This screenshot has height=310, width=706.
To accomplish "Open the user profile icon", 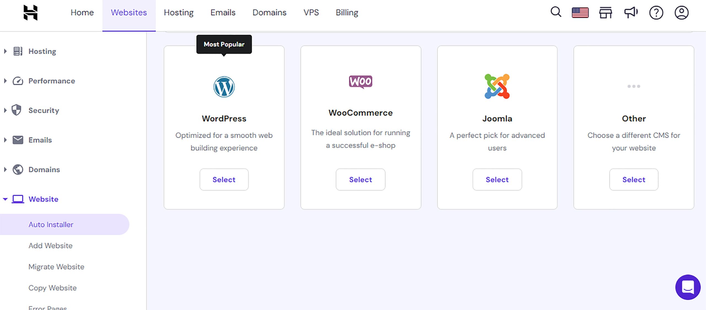I will [x=681, y=13].
